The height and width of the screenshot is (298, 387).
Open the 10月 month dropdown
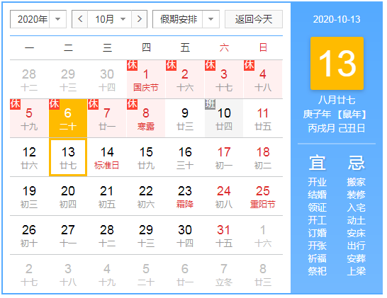point(110,19)
